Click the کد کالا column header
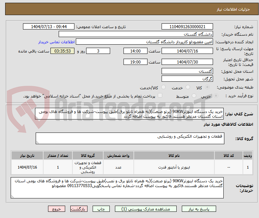This screenshot has width=259, height=218. [228, 156]
